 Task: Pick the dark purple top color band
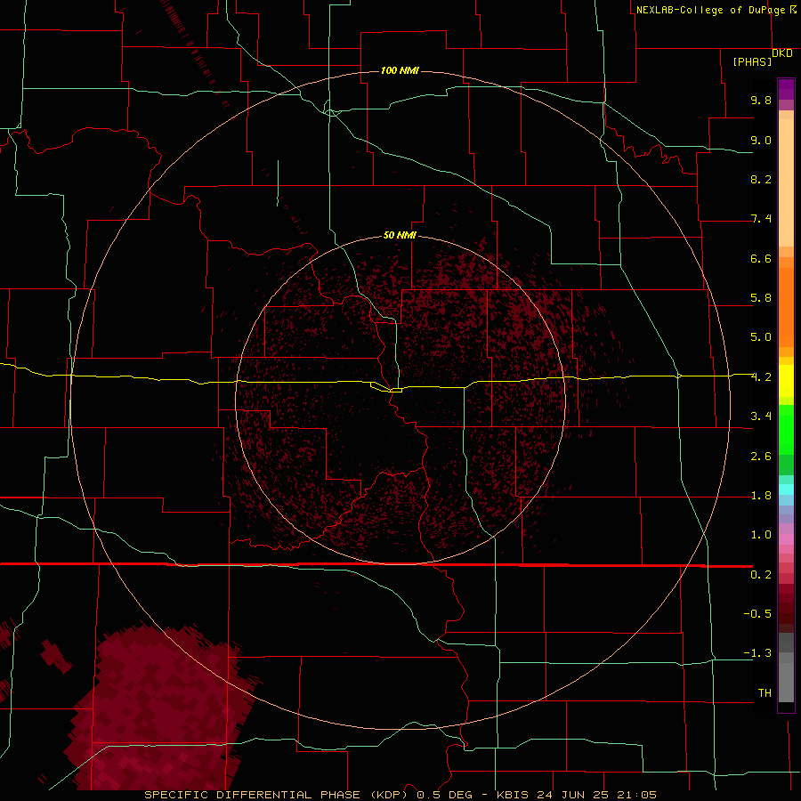click(786, 89)
